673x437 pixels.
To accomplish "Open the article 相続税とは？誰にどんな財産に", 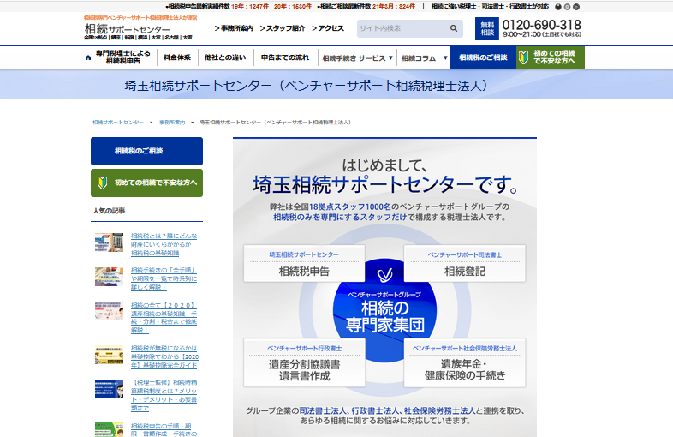I will tap(164, 244).
